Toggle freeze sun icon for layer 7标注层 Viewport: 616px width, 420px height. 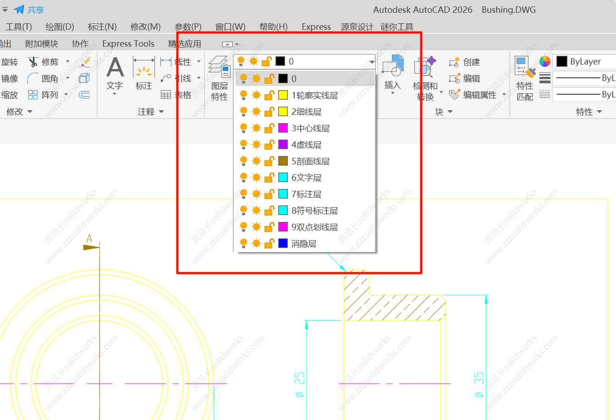tap(256, 194)
